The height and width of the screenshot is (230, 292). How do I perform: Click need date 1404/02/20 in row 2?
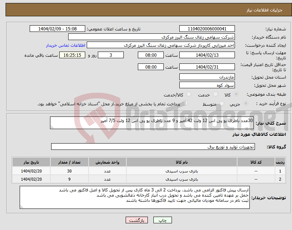[x=31, y=179]
